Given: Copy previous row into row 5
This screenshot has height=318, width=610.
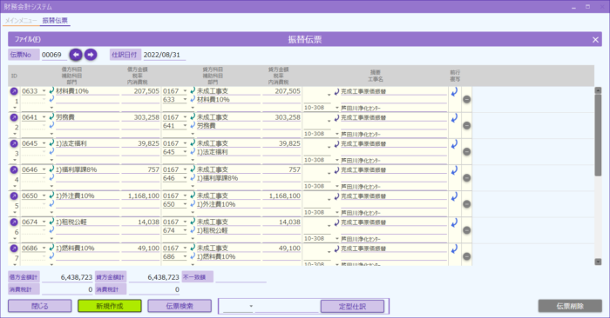Looking at the screenshot, I should point(454,196).
